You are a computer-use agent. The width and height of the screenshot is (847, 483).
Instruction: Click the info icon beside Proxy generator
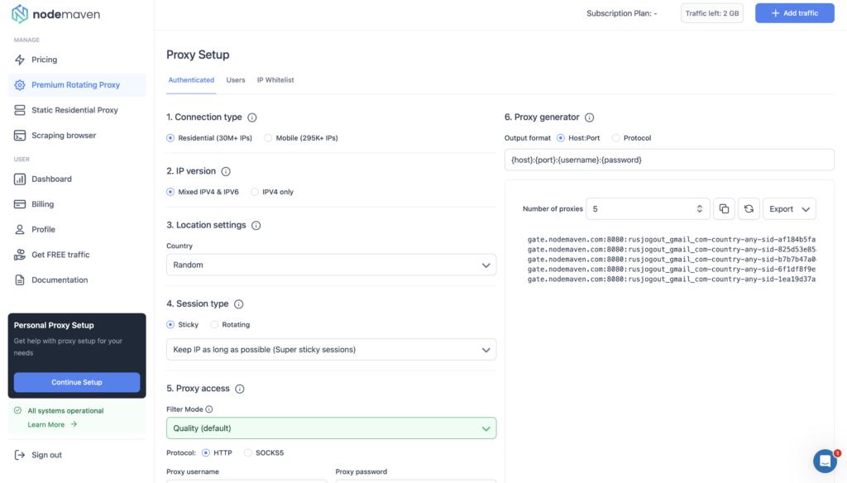(x=589, y=117)
